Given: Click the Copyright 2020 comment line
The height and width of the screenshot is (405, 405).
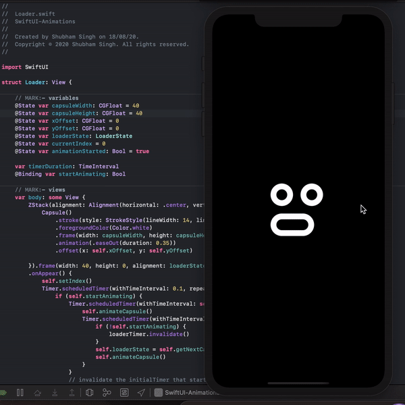Looking at the screenshot, I should click(96, 45).
